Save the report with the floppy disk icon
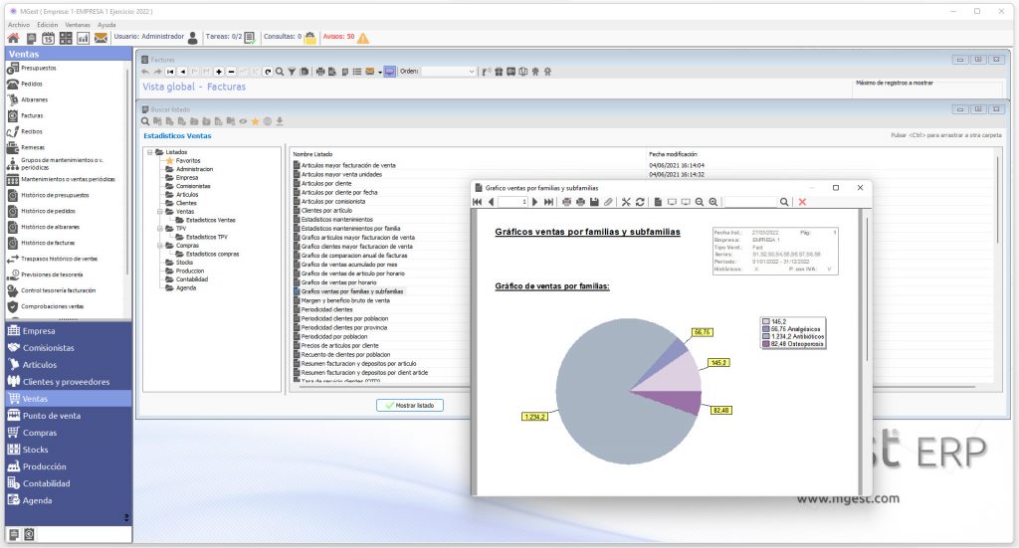The image size is (1019, 548). [594, 202]
